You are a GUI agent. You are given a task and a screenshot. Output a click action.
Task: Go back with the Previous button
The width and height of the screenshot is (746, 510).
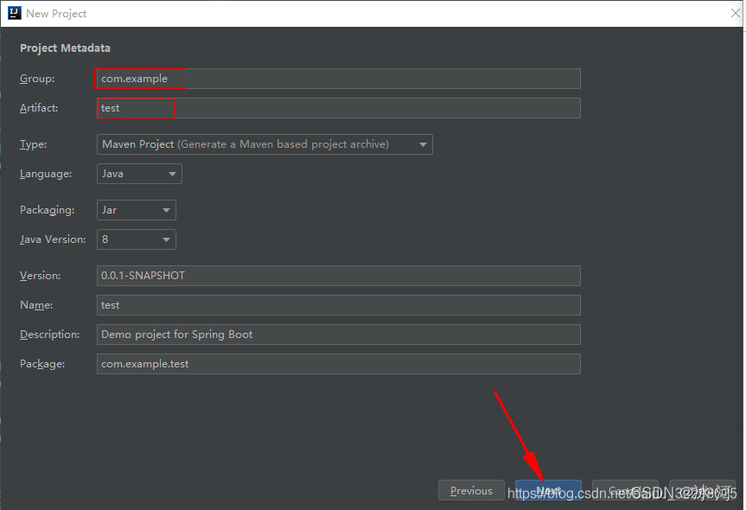471,490
